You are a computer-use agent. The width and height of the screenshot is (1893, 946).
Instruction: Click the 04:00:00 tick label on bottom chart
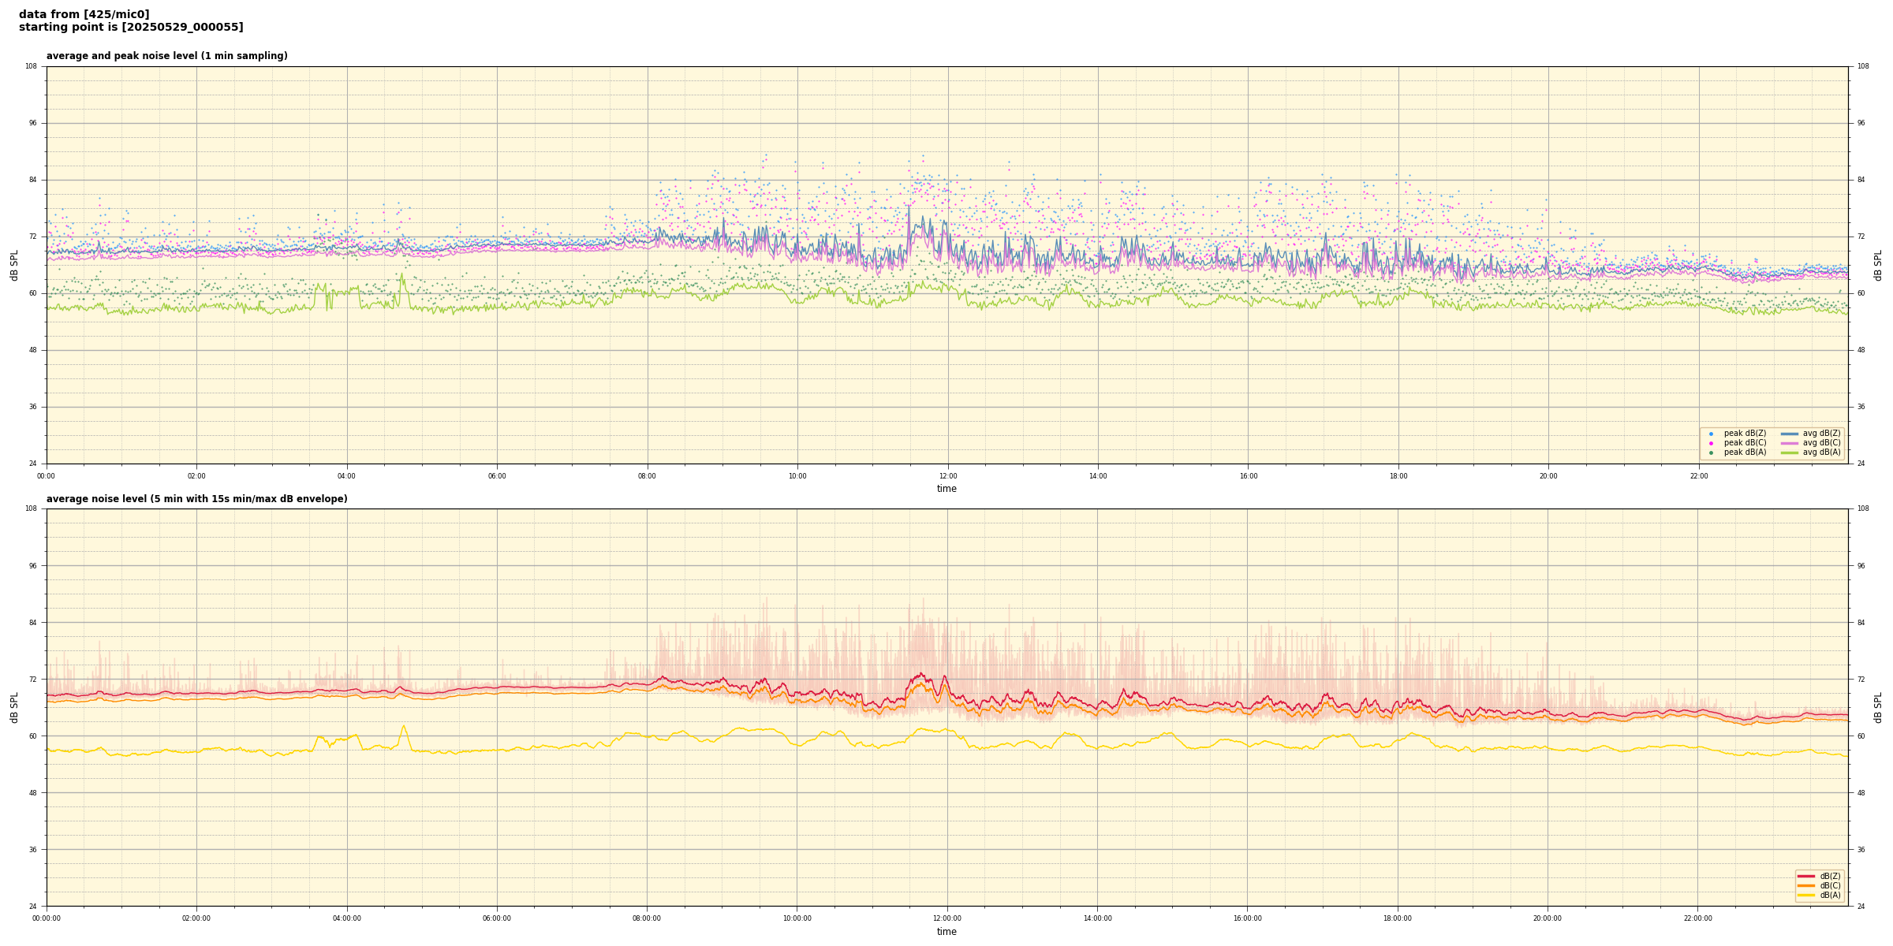click(x=346, y=918)
